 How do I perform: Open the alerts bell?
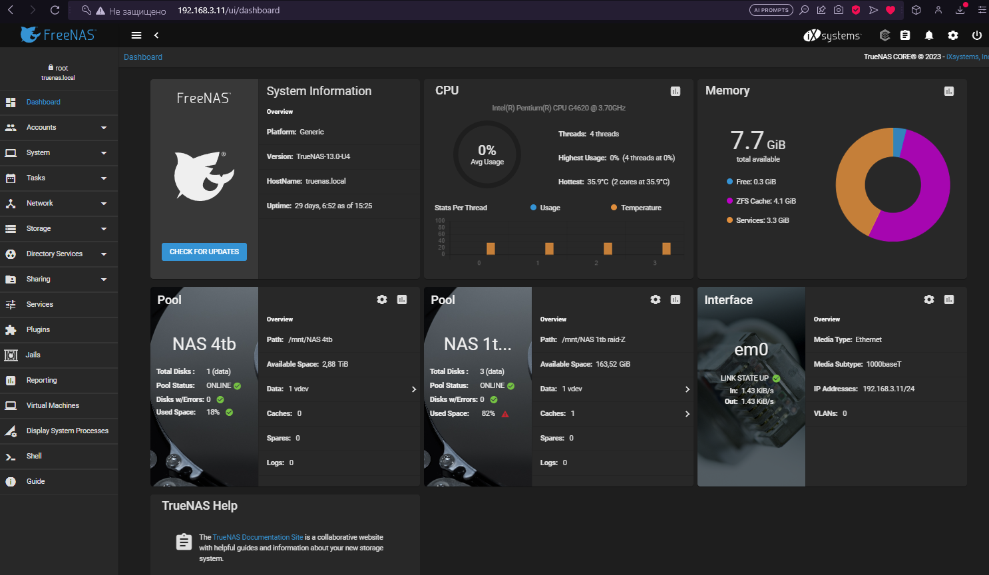click(x=929, y=35)
